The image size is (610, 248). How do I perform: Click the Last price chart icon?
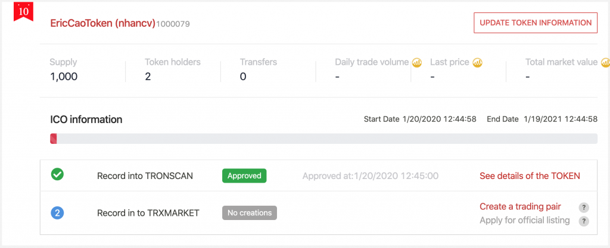click(x=477, y=62)
